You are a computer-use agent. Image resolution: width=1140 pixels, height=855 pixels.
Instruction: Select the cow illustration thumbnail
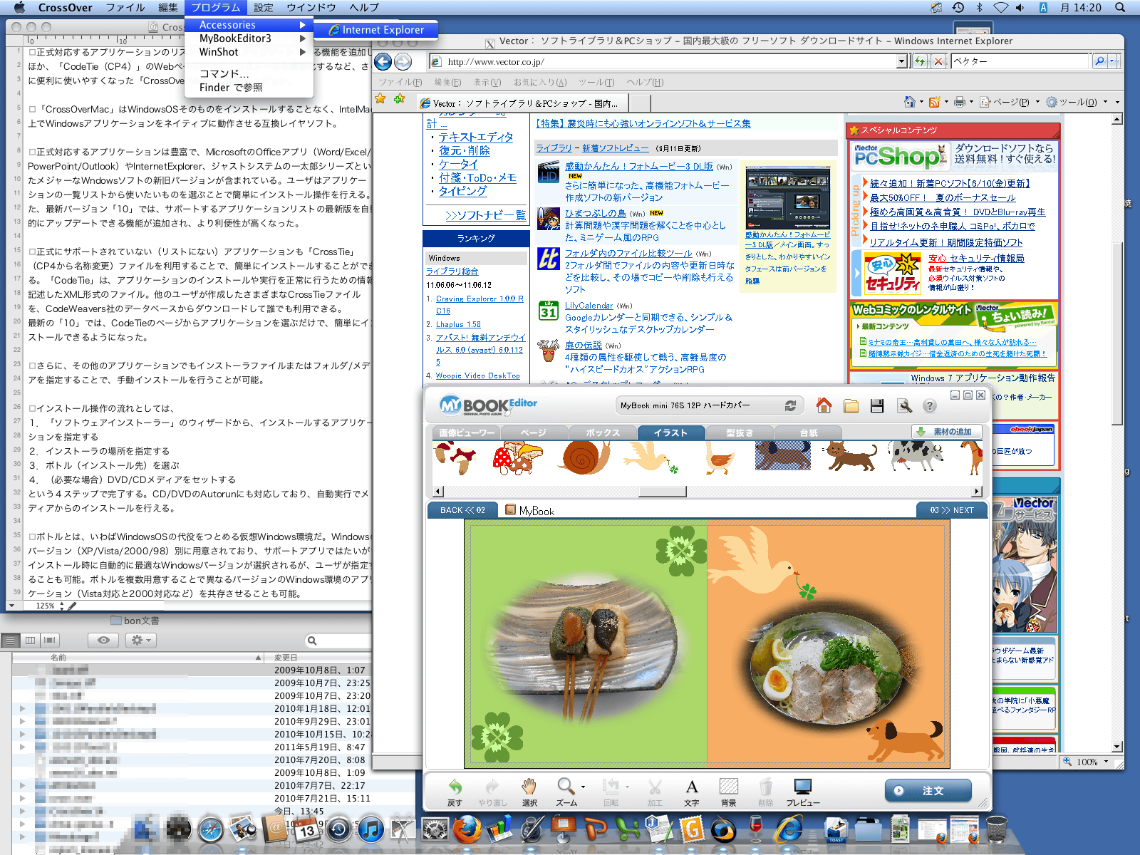(x=916, y=457)
